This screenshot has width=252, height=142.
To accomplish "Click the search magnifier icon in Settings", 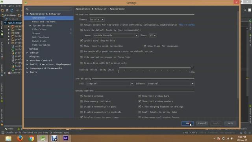I will pyautogui.click(x=27, y=9).
